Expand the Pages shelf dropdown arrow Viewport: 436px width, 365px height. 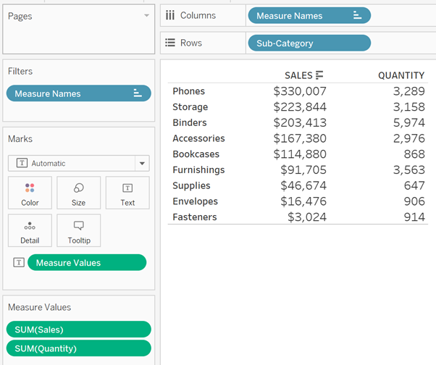pyautogui.click(x=147, y=15)
